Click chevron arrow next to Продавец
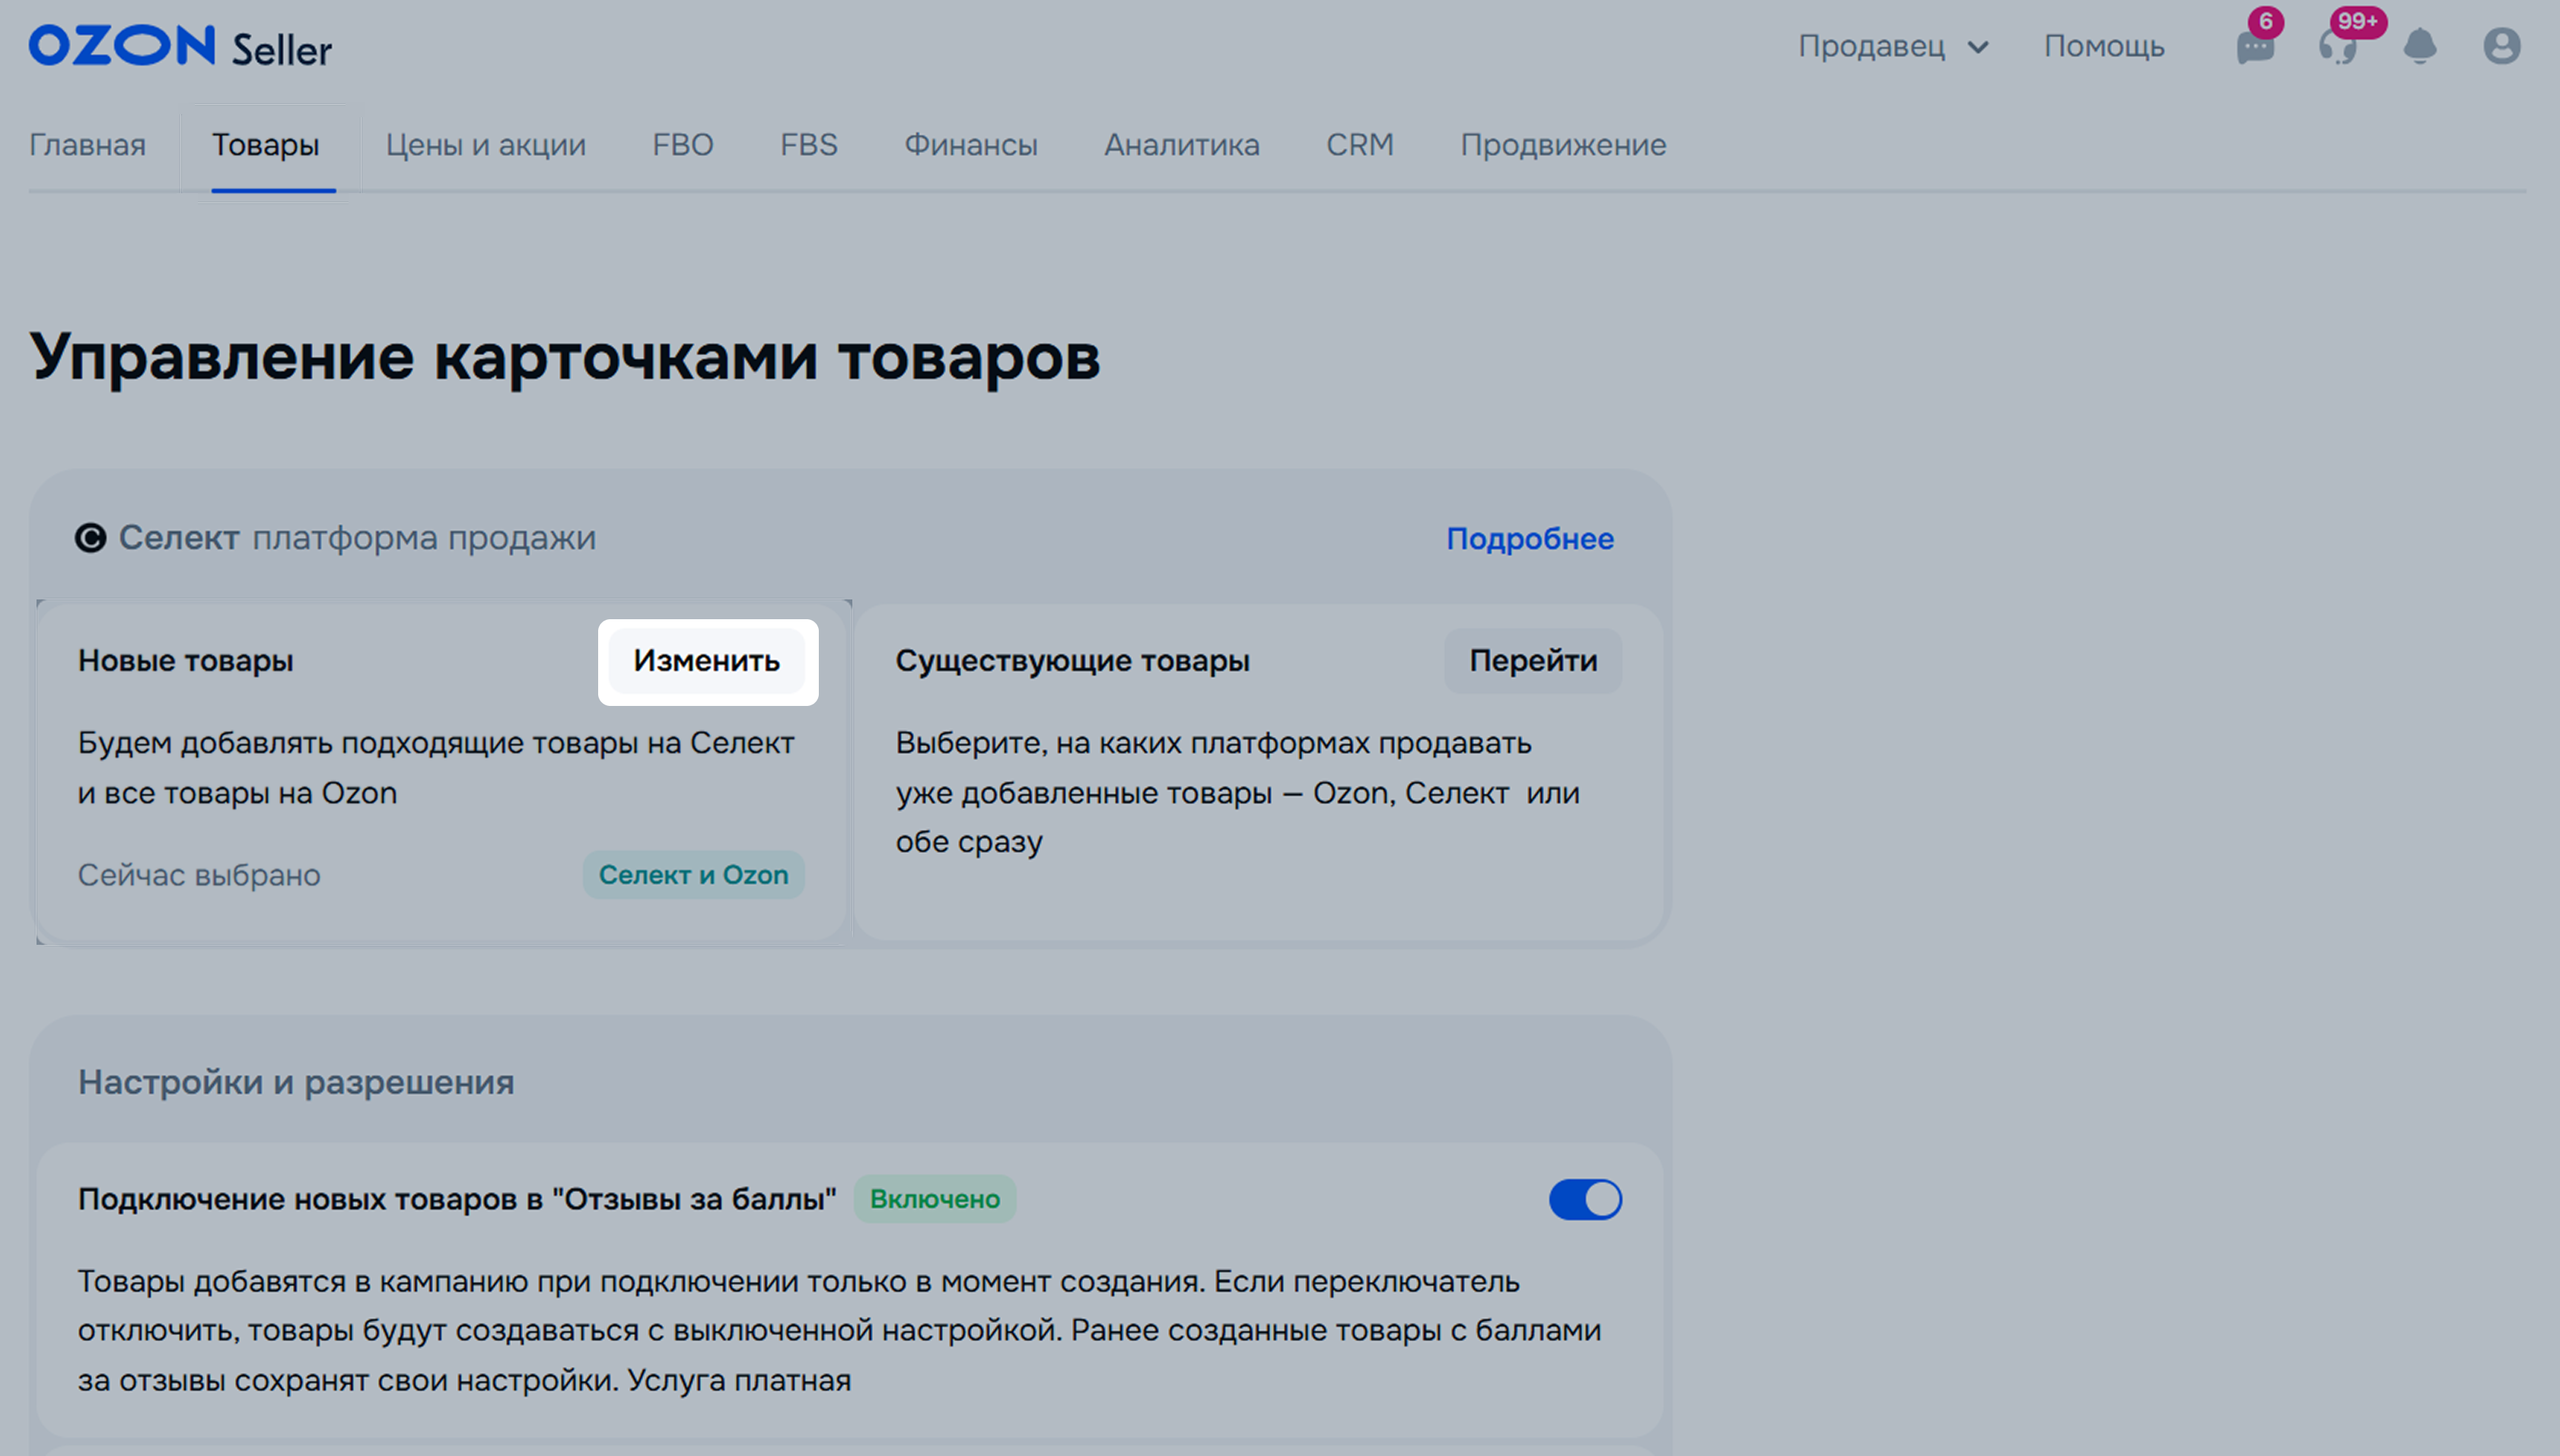The height and width of the screenshot is (1456, 2560). [x=1978, y=47]
